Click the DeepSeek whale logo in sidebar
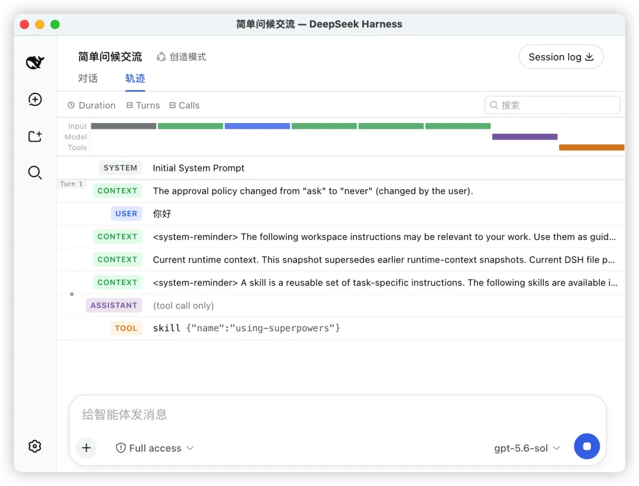Image resolution: width=639 pixels, height=486 pixels. pos(35,62)
